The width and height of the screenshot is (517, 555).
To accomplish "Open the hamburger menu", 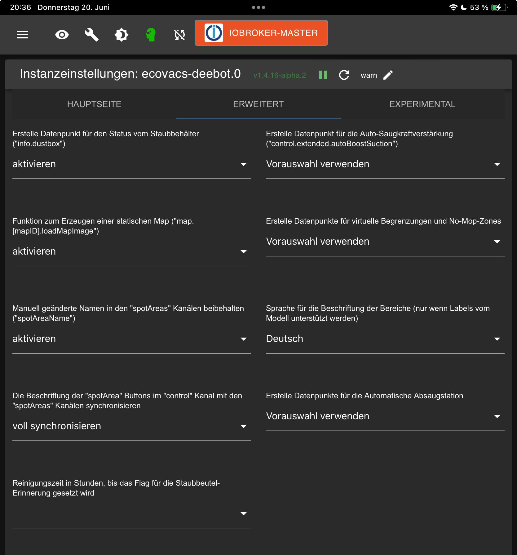I will 22,35.
